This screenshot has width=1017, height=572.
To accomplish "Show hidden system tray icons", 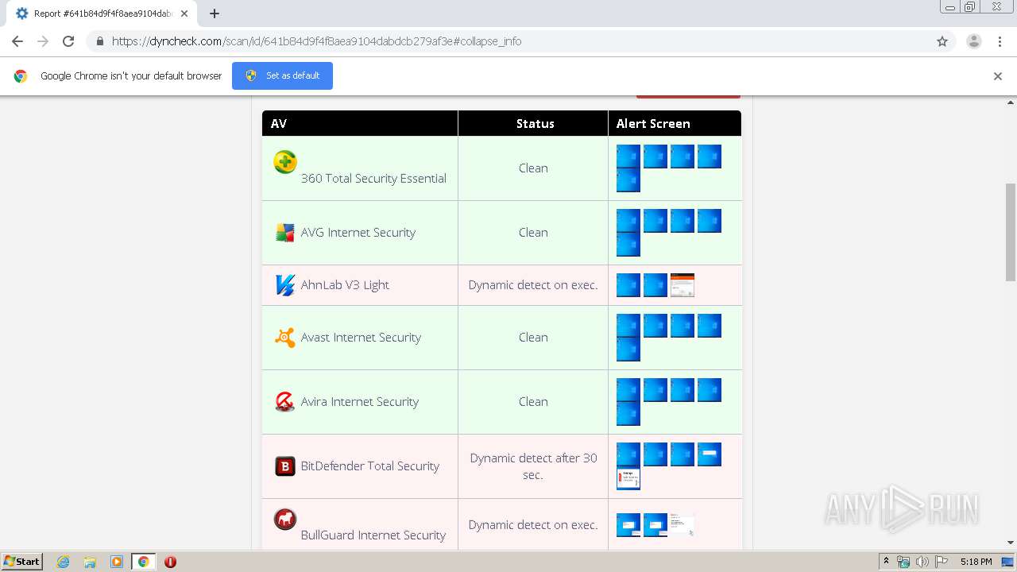I will [x=886, y=562].
